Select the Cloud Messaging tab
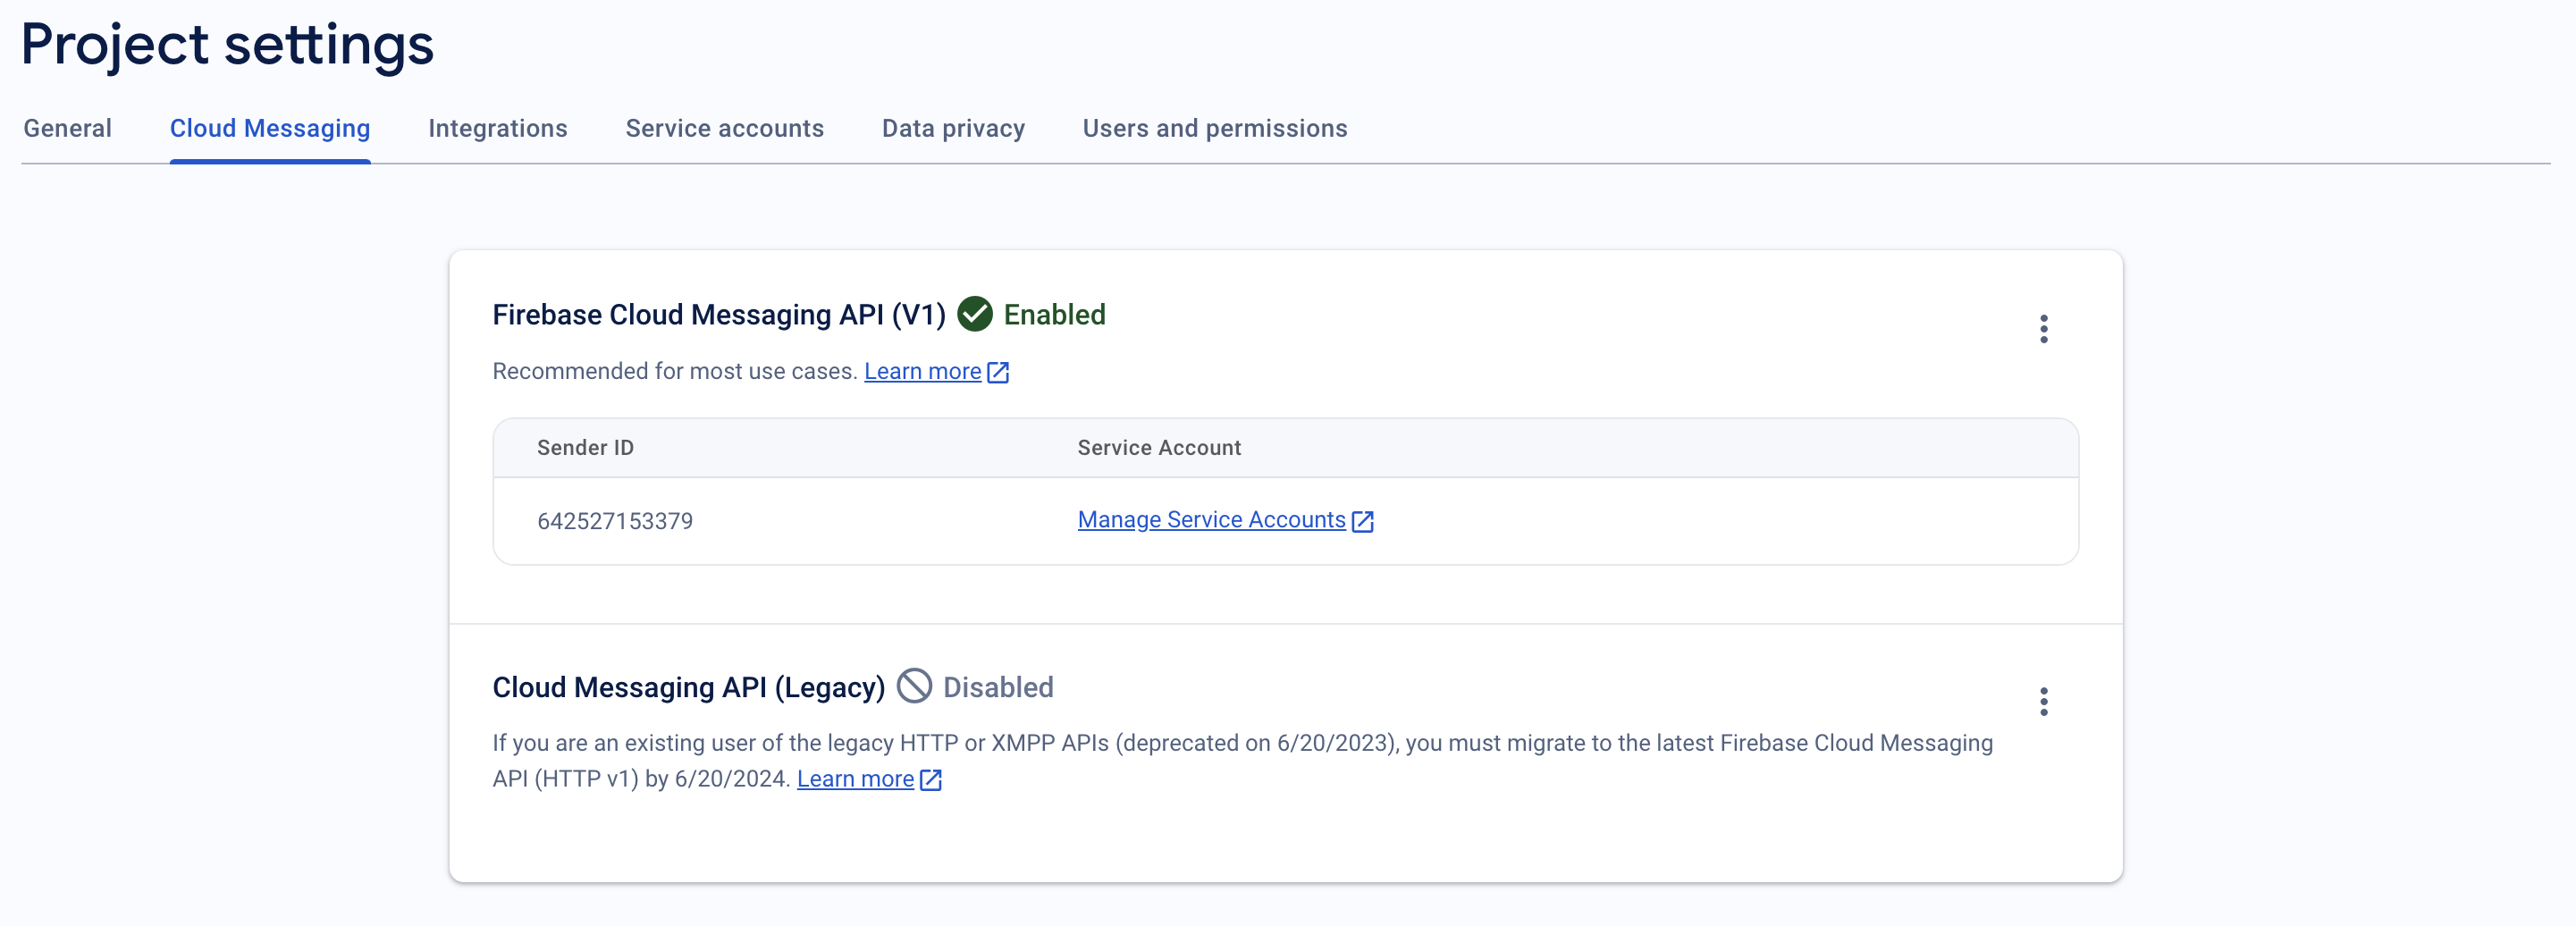 270,128
